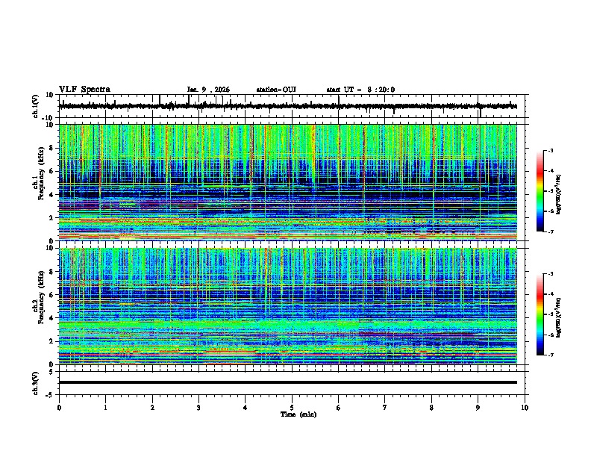Image resolution: width=591 pixels, height=457 pixels.
Task: Click the "6" kHz tick on ch.2 spectrogram
Action: [51, 295]
